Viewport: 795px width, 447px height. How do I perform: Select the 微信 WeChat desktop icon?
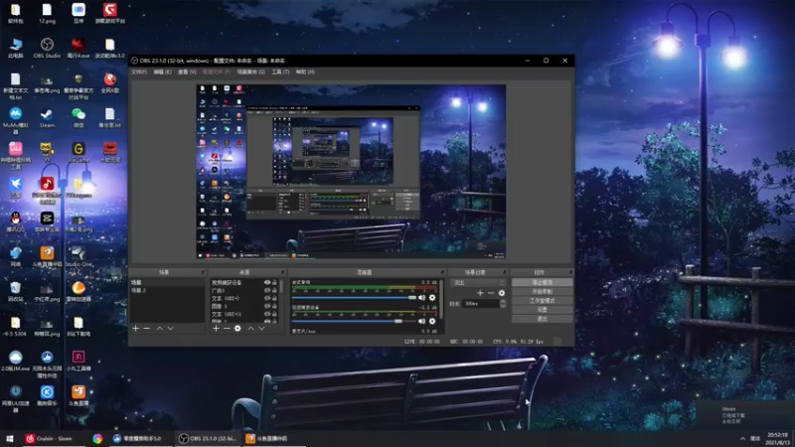[x=79, y=117]
